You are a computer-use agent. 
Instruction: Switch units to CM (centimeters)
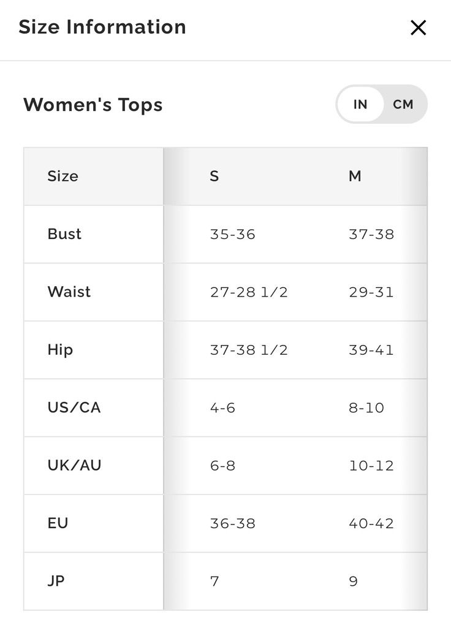pyautogui.click(x=403, y=105)
